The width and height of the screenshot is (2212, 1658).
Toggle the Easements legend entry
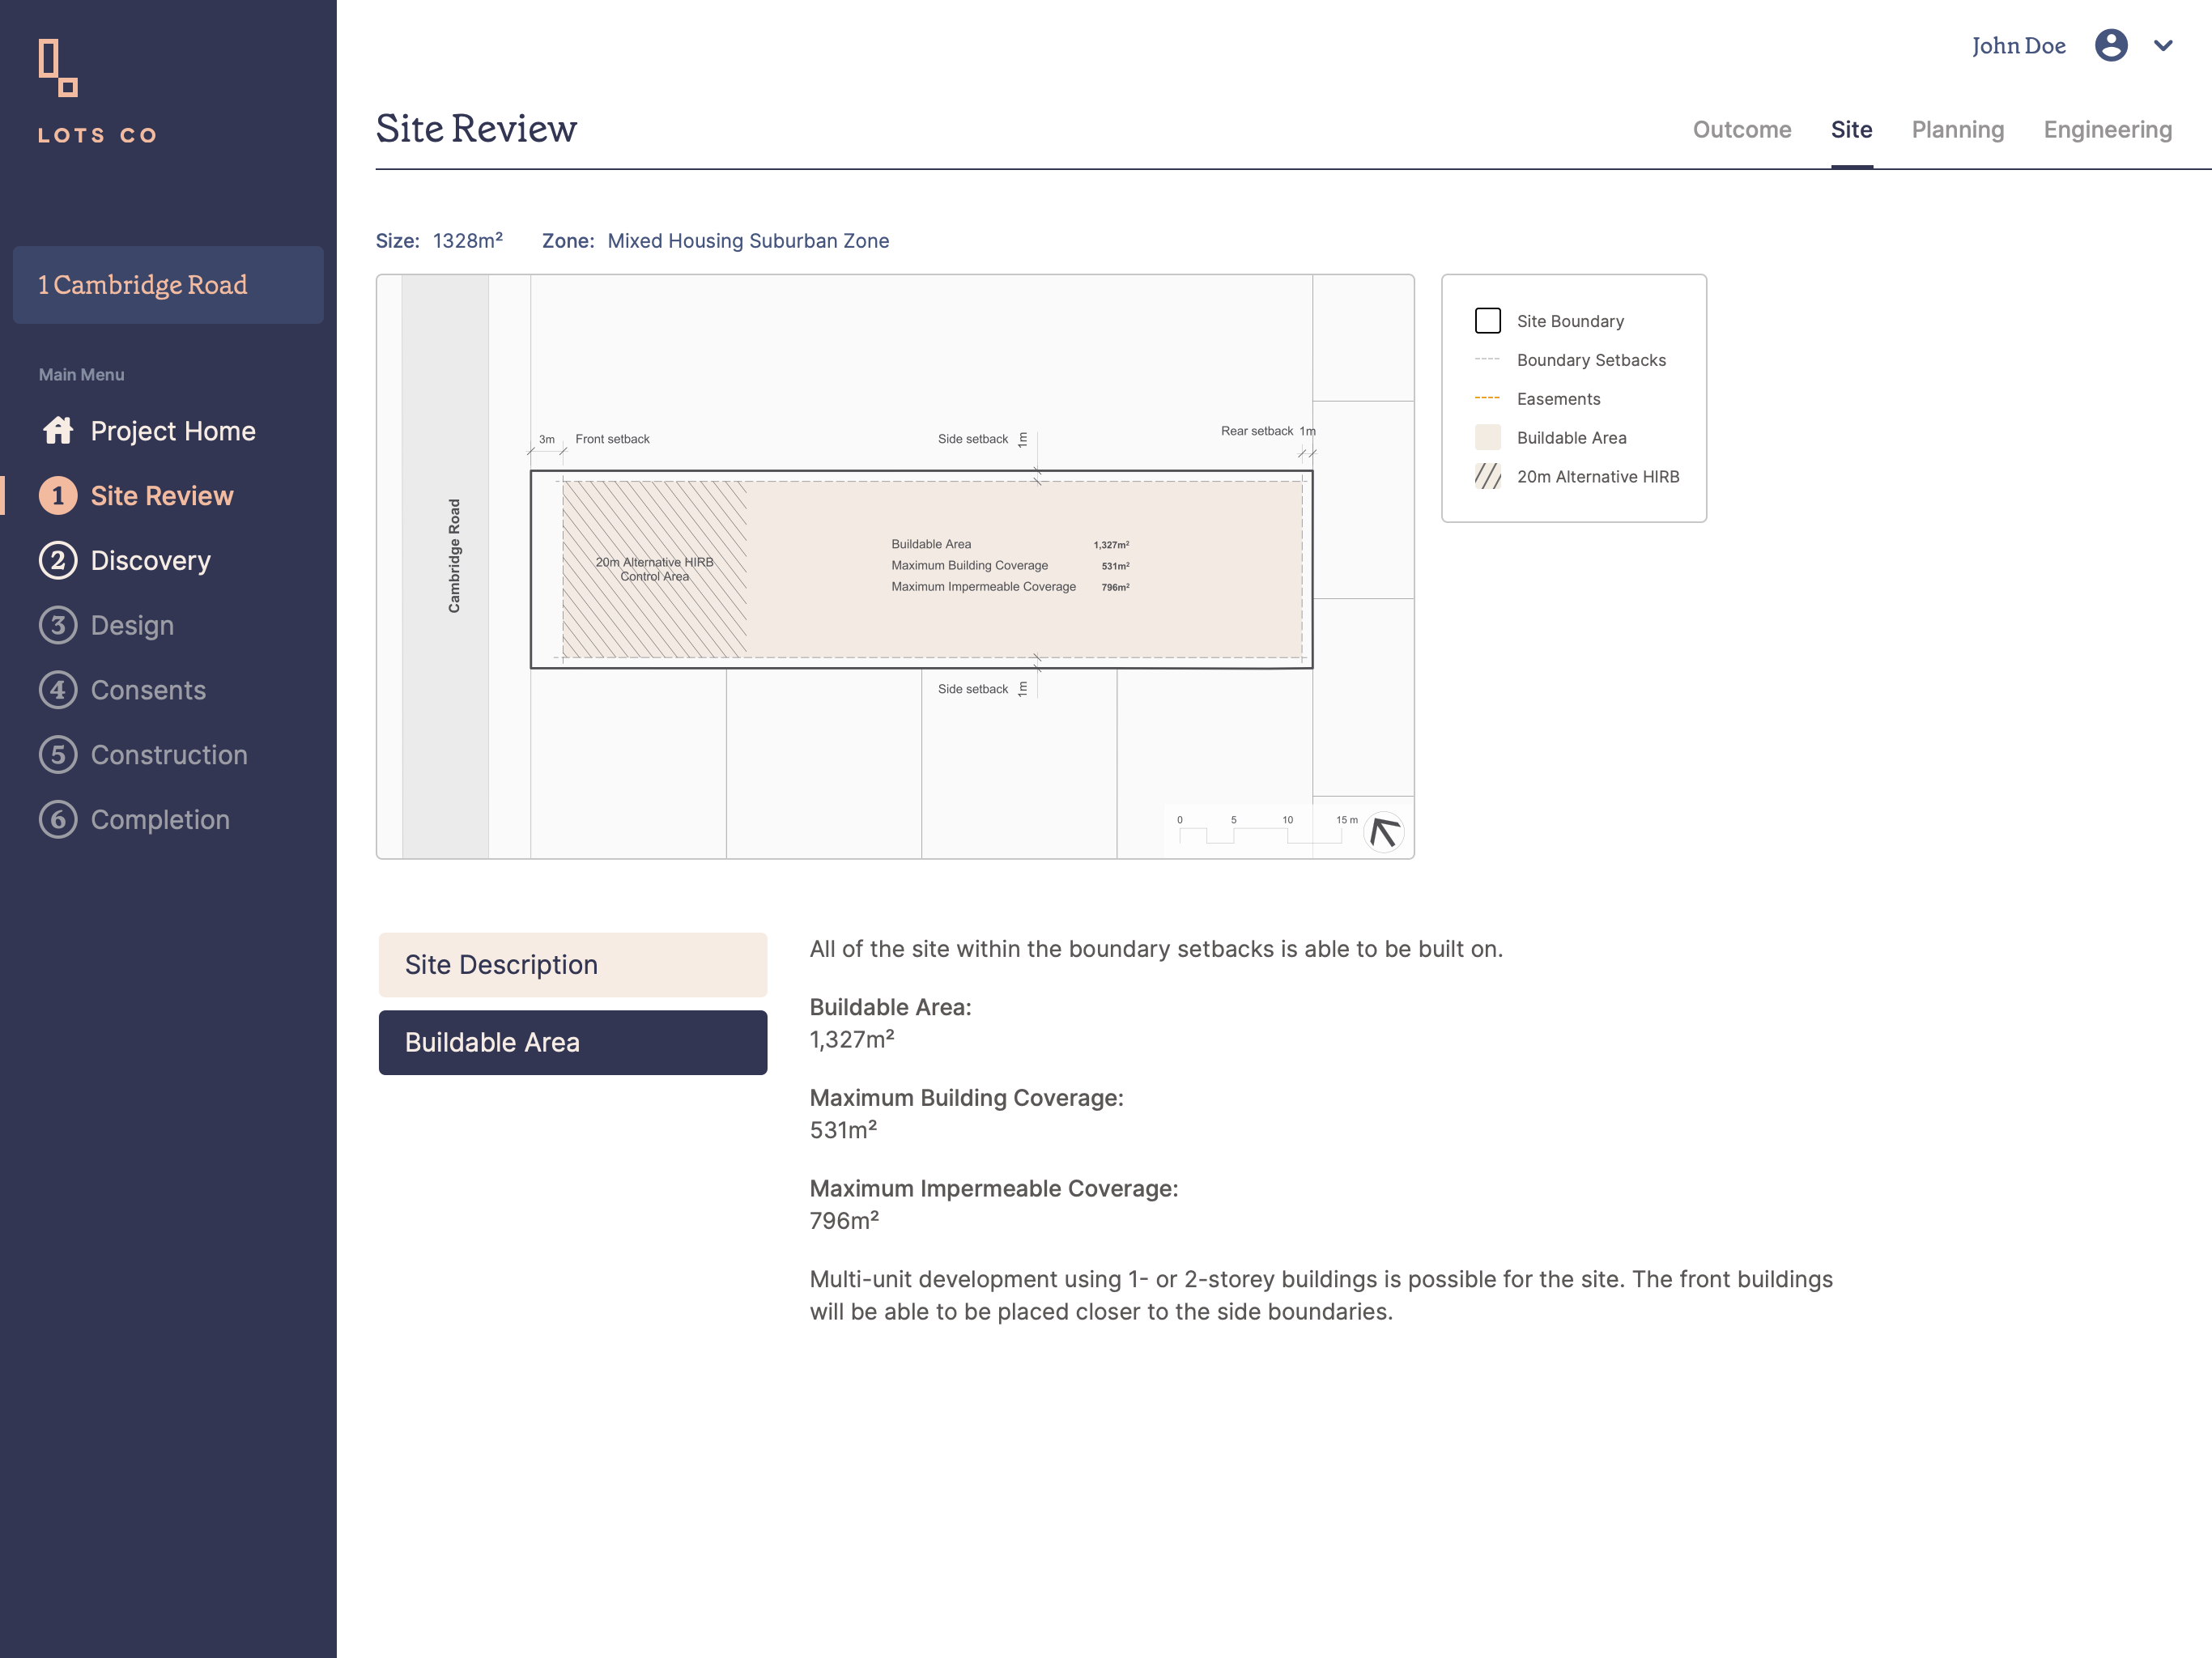tap(1558, 399)
